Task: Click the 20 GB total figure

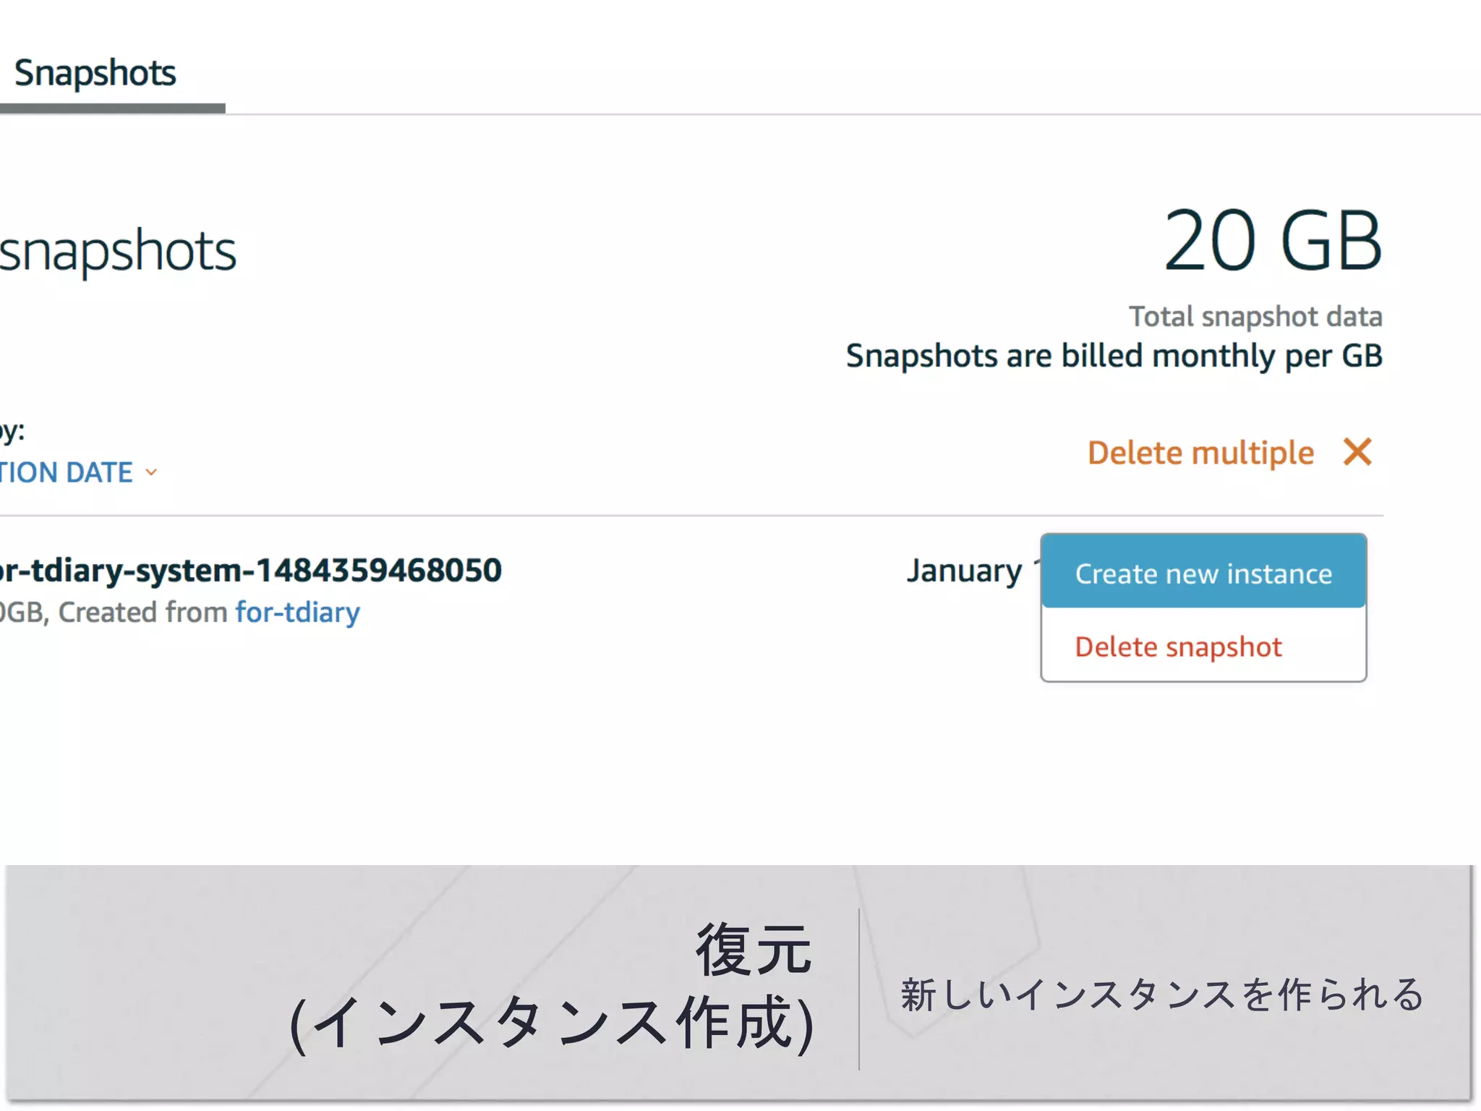Action: tap(1273, 240)
